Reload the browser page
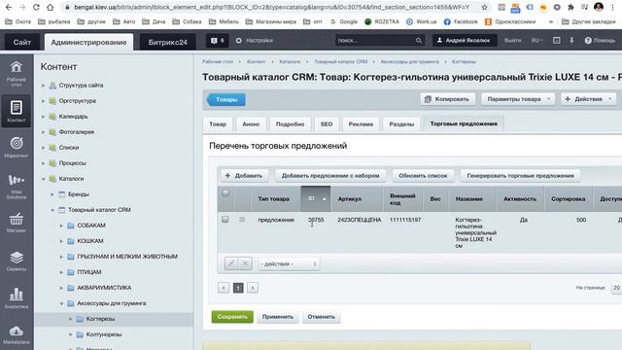This screenshot has width=622, height=350. click(x=36, y=7)
